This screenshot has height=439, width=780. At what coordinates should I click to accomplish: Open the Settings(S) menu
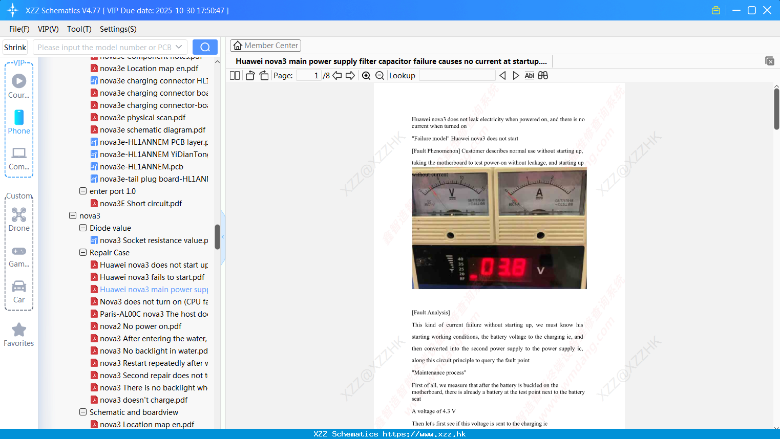118,29
